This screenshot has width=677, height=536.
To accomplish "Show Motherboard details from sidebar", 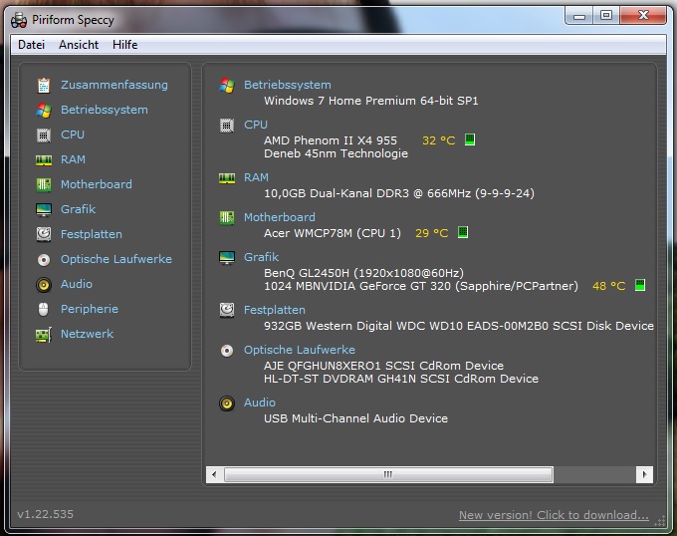I will (97, 184).
